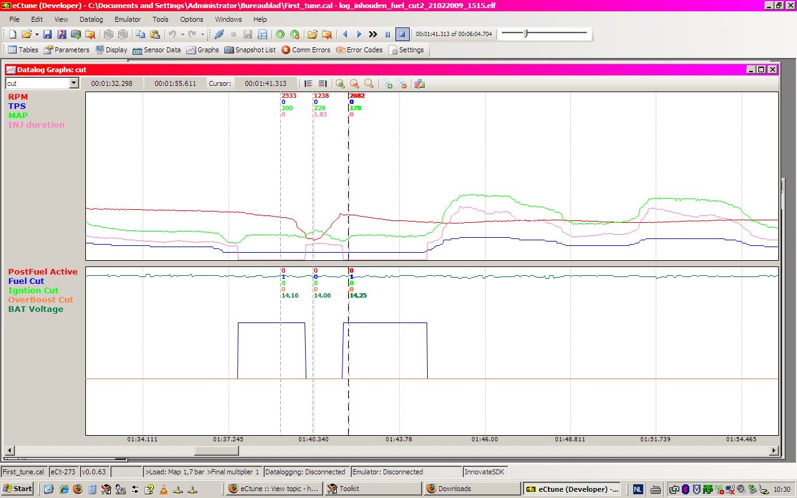Click the scrollbar right arrow of graph

[x=774, y=451]
